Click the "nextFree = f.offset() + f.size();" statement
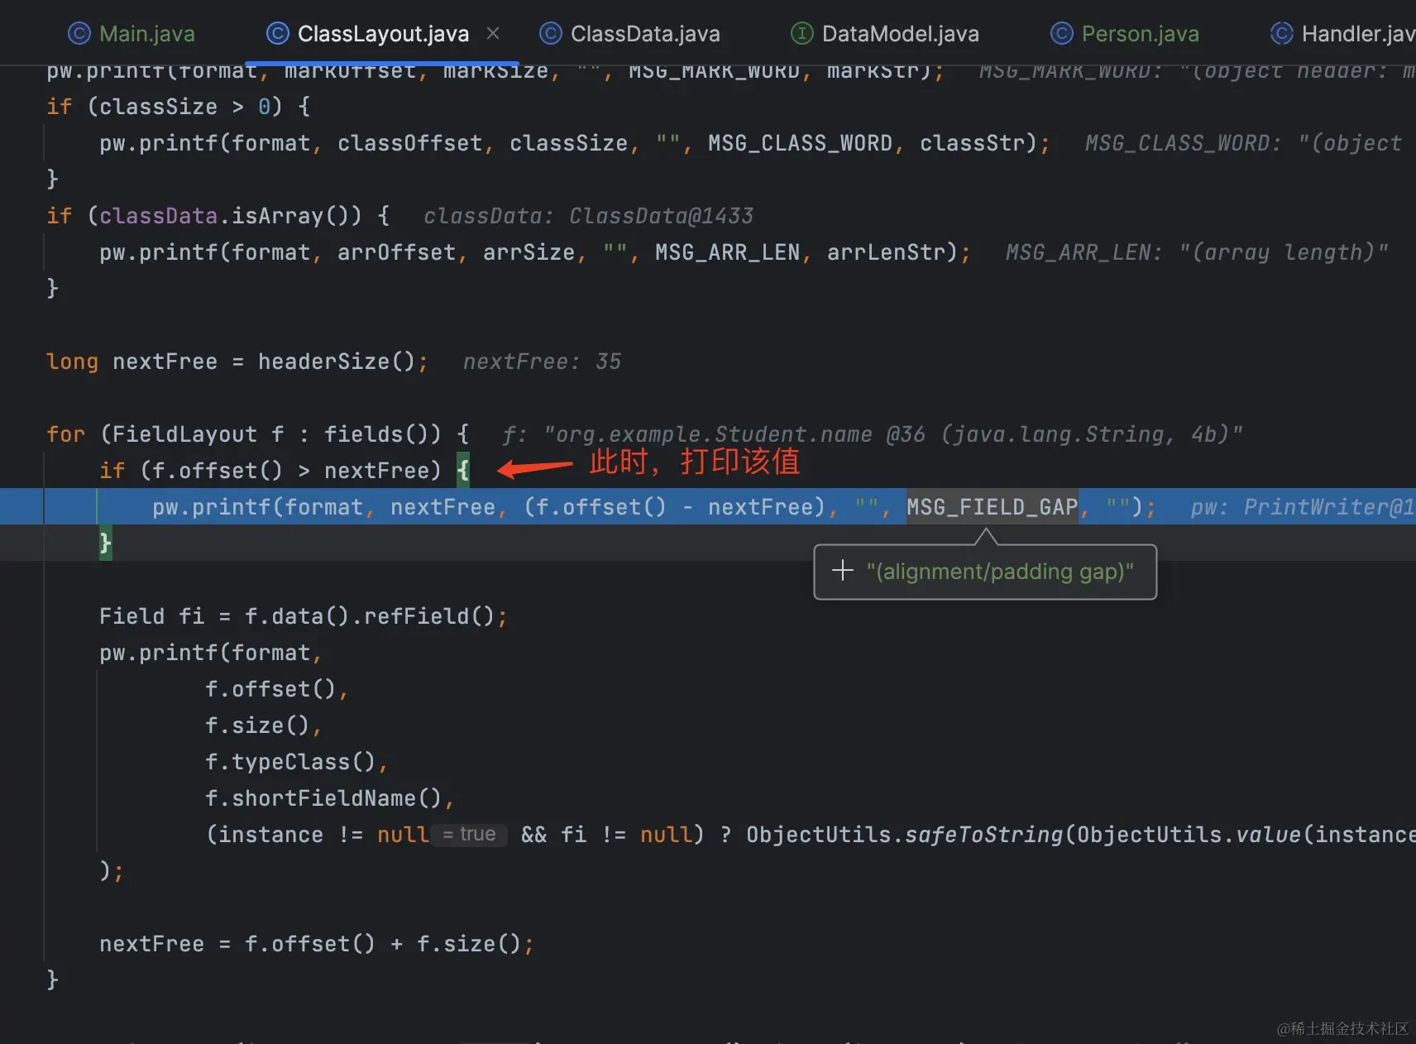 (x=317, y=944)
